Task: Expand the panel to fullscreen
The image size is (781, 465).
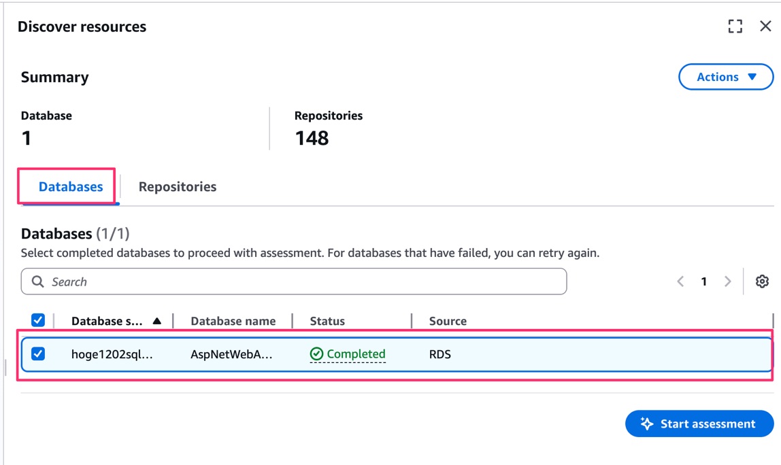Action: [735, 27]
